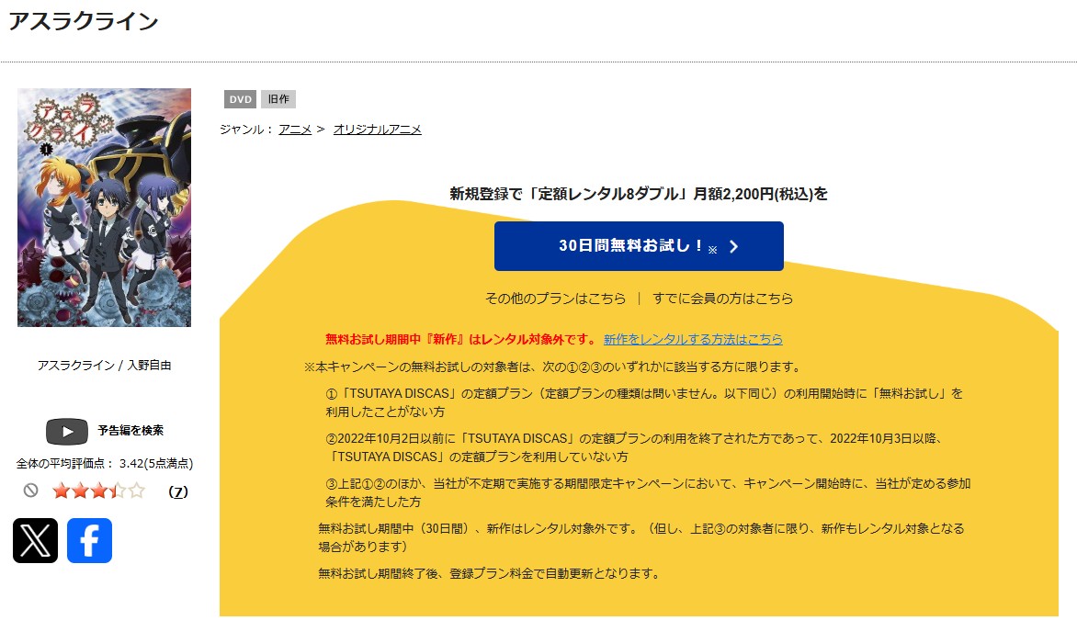Rate with the third star

pyautogui.click(x=99, y=491)
